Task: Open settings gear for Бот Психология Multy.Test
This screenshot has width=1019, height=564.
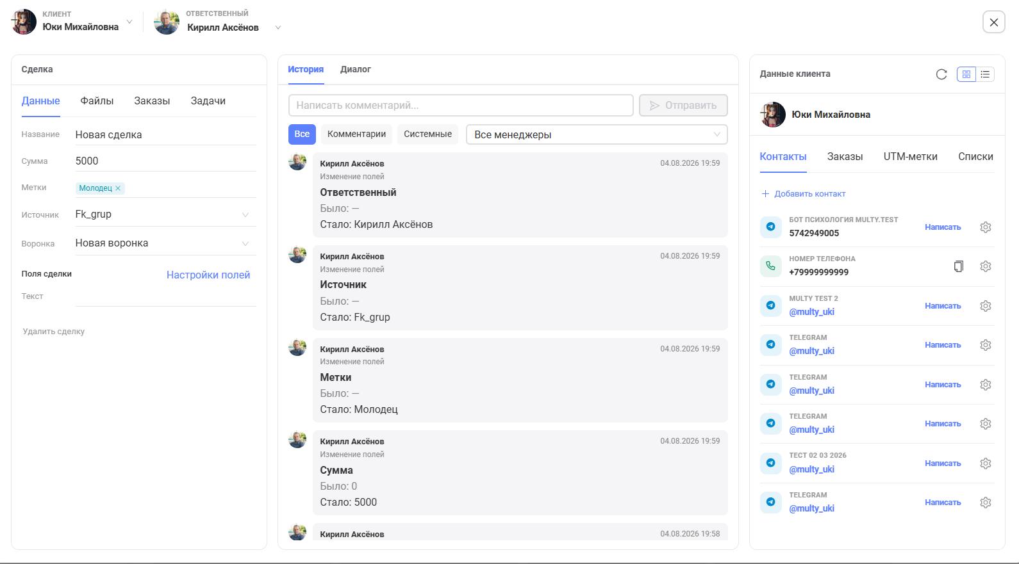Action: pos(986,227)
